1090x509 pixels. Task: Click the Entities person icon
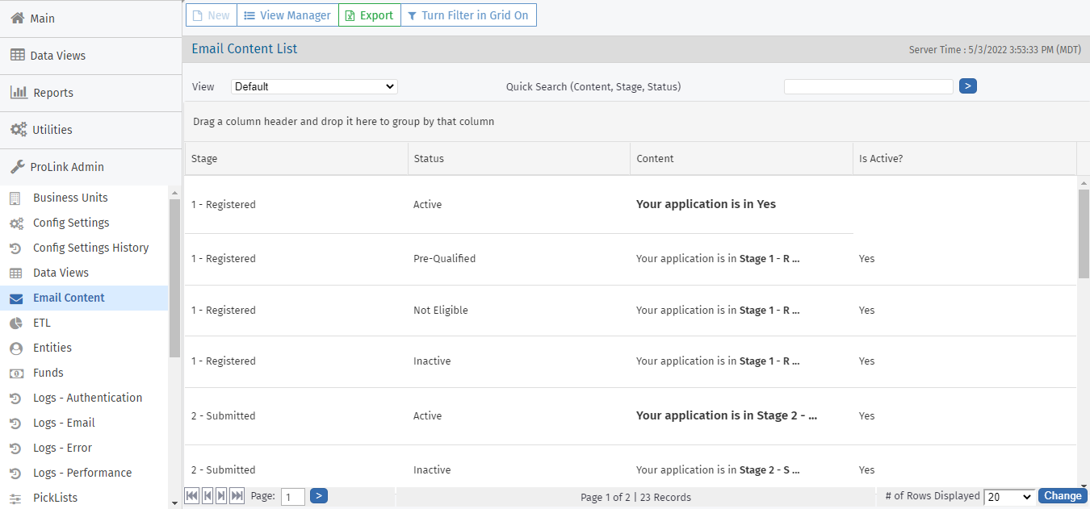pyautogui.click(x=15, y=348)
